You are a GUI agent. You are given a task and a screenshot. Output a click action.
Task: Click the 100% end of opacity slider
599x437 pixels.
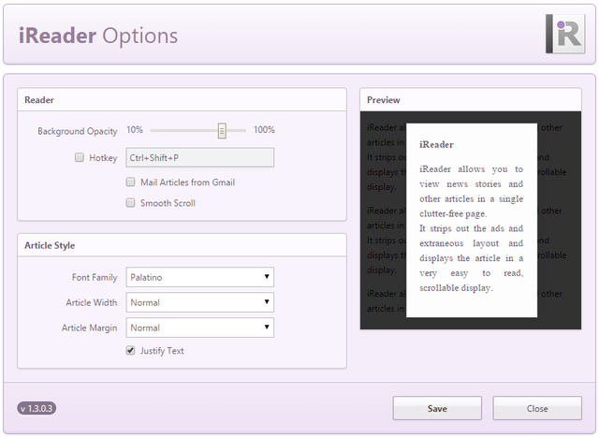(x=264, y=130)
